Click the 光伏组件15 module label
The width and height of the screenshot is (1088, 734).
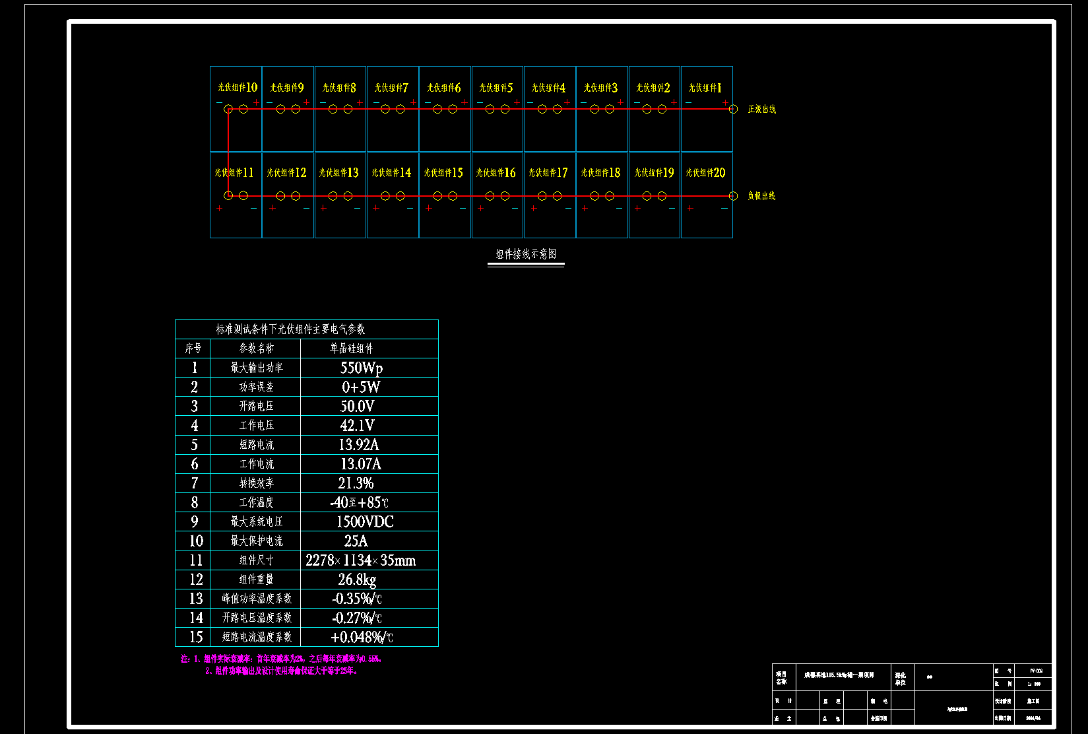pos(443,172)
